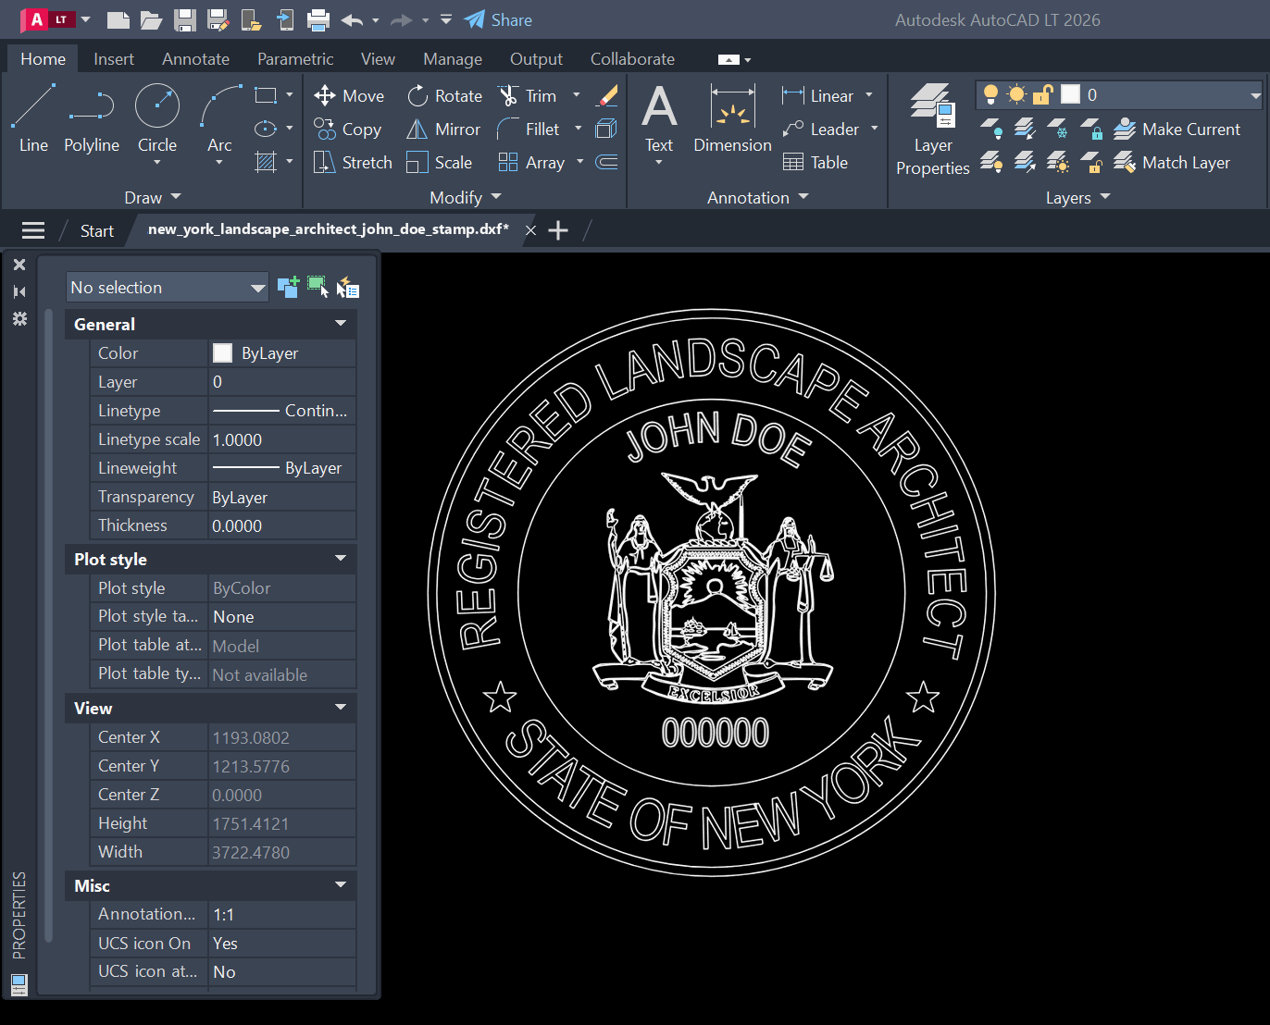Toggle layer 0 lightbulb on/off
The image size is (1270, 1025).
click(x=991, y=94)
